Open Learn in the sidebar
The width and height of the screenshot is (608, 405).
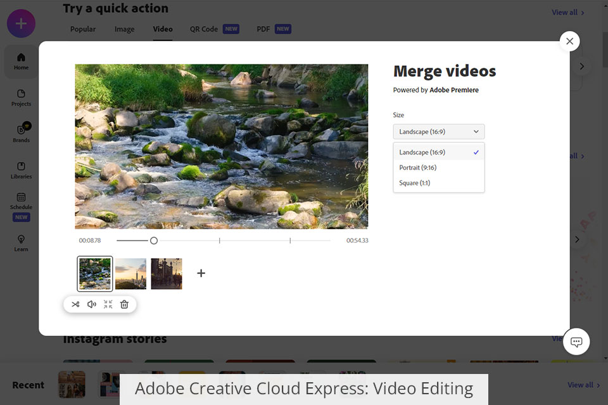(x=21, y=244)
